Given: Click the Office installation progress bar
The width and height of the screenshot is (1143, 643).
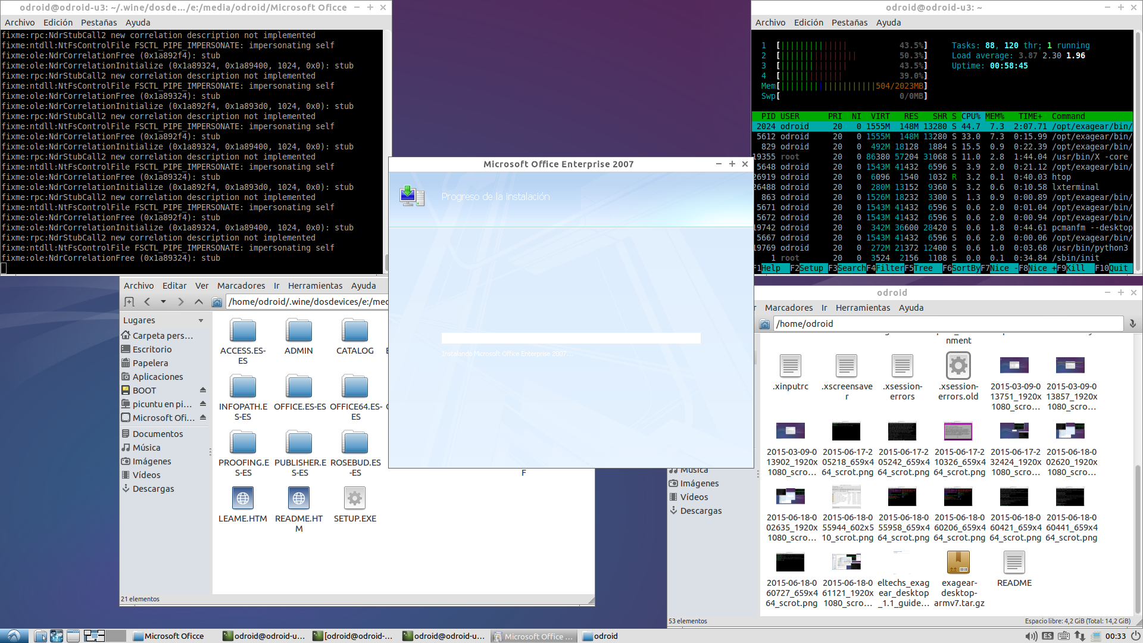Looking at the screenshot, I should 571,338.
